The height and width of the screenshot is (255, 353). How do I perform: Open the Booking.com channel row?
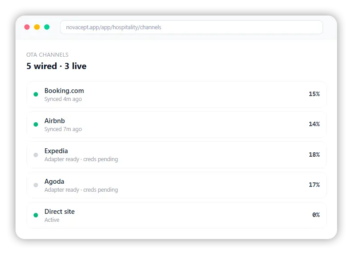(x=177, y=94)
